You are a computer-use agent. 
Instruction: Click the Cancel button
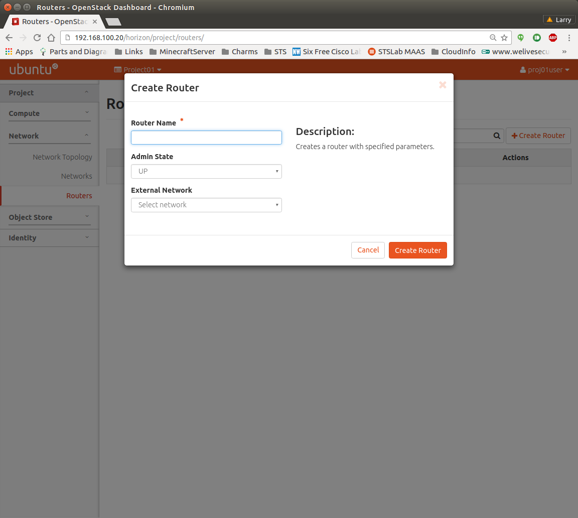point(368,250)
